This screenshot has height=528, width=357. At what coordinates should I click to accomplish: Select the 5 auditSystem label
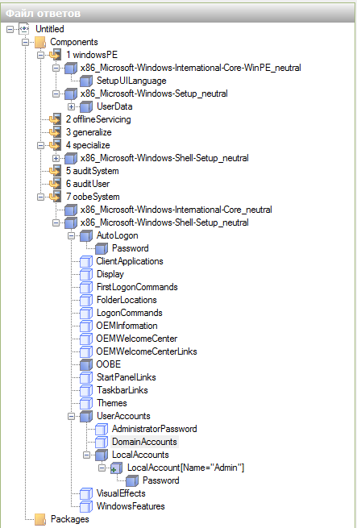[93, 171]
